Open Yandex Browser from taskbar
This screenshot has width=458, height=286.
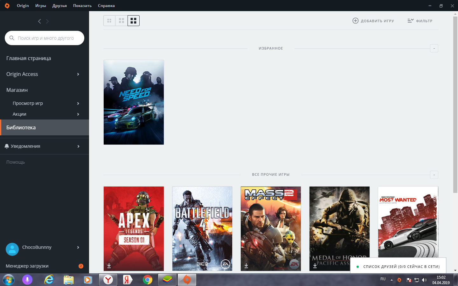click(x=108, y=280)
